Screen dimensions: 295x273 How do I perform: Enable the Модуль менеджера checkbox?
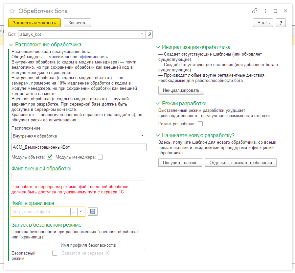click(100, 157)
